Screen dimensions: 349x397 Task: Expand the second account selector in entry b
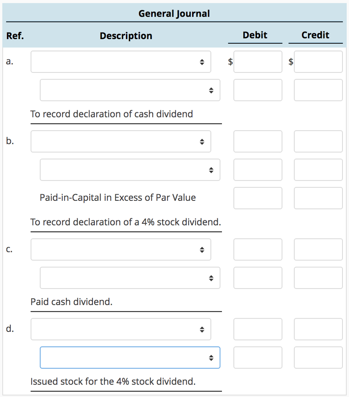[130, 169]
